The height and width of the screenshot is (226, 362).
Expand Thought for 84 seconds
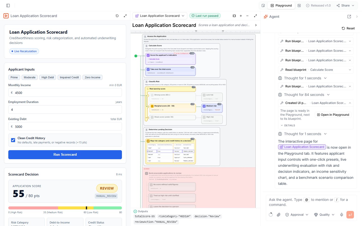304,95
